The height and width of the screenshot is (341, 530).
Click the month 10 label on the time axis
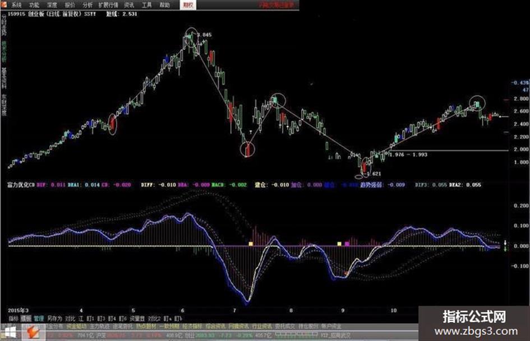[x=394, y=310]
